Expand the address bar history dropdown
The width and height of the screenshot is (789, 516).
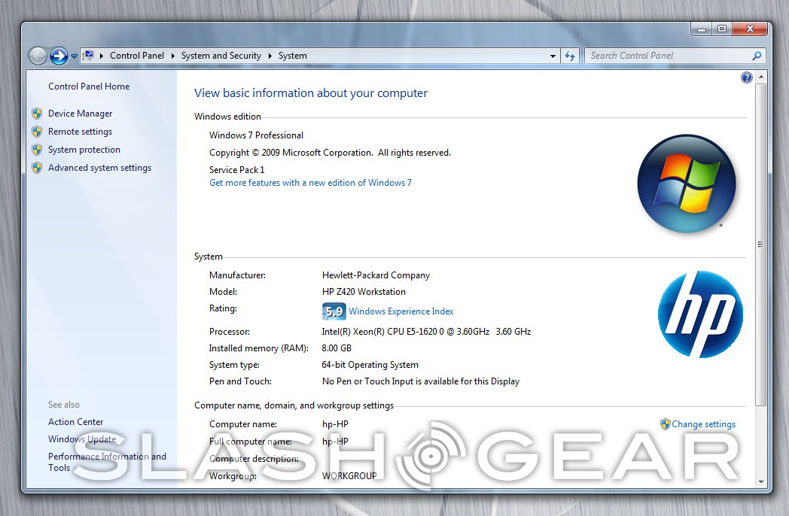(553, 56)
